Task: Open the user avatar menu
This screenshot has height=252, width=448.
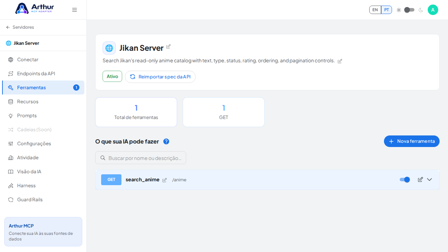Action: click(433, 10)
